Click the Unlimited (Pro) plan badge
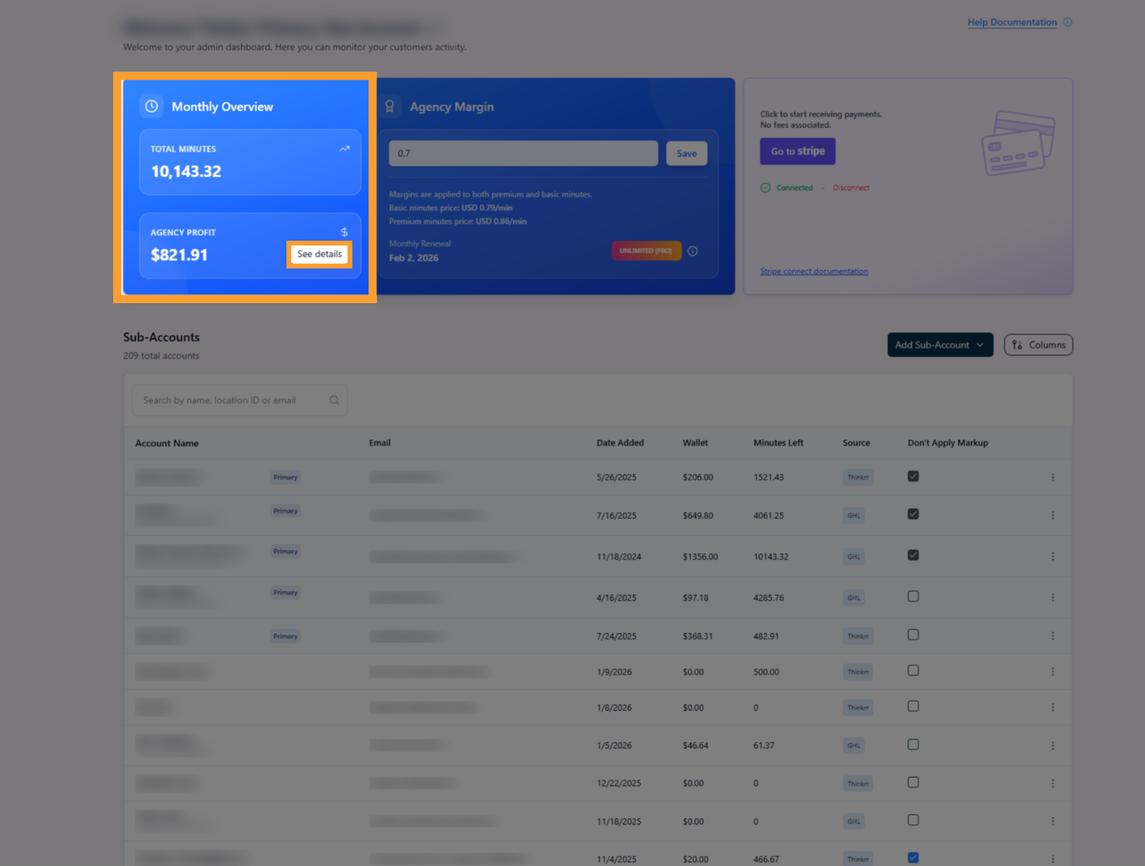1145x866 pixels. coord(646,251)
